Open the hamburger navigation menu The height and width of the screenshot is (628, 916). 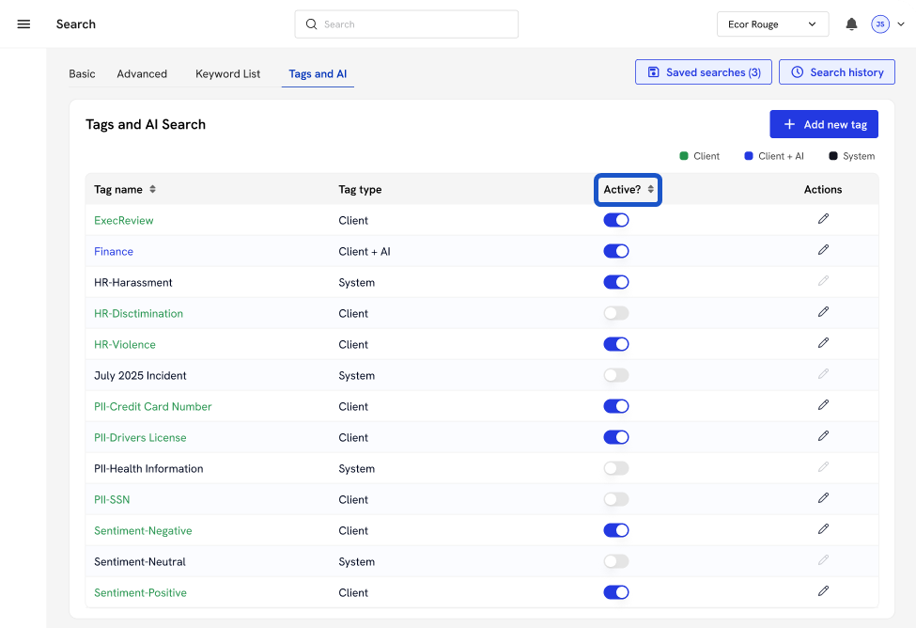point(23,24)
